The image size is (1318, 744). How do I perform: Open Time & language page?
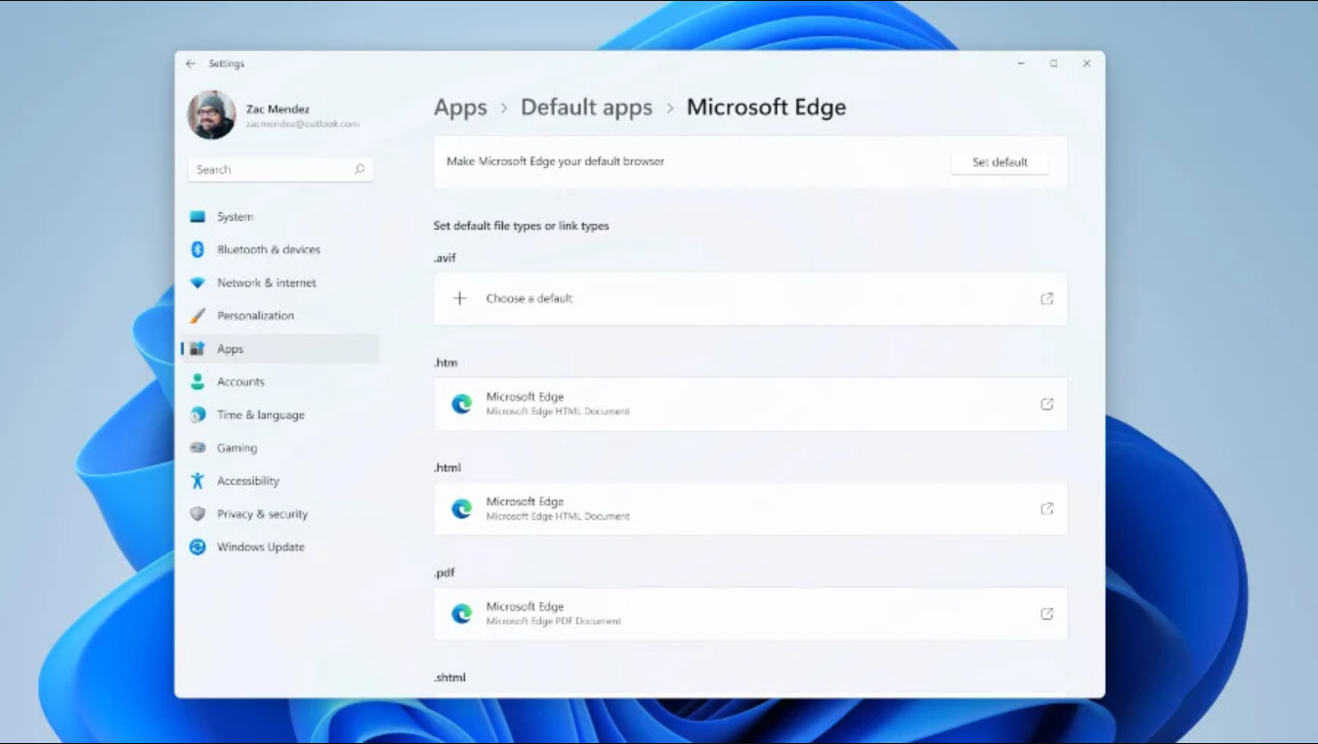point(261,415)
